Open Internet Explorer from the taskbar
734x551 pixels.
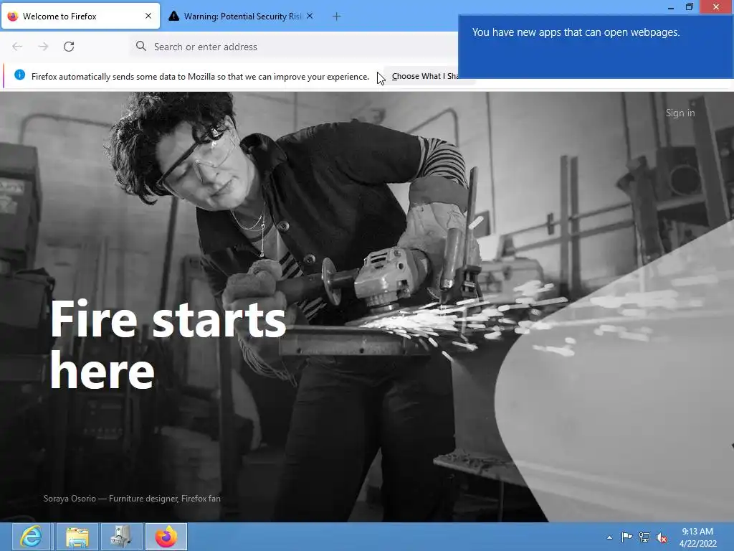click(32, 537)
